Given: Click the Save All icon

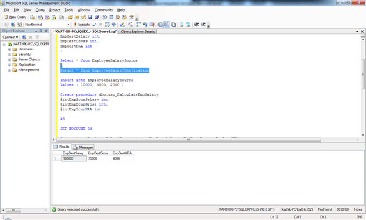Looking at the screenshot, I should coord(96,17).
